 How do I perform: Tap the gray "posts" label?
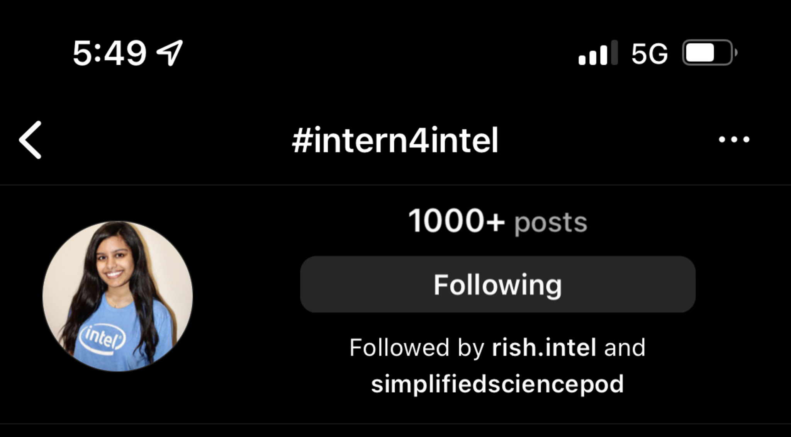pos(550,223)
